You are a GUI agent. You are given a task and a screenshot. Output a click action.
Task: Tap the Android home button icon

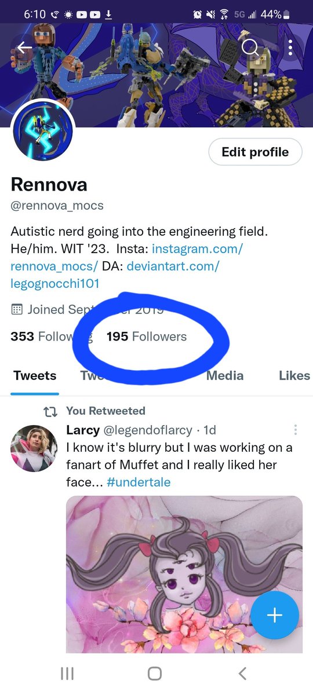pos(155,673)
